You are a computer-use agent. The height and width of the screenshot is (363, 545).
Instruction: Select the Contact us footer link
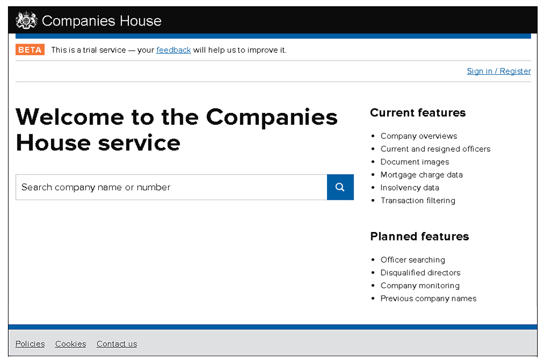(x=116, y=344)
